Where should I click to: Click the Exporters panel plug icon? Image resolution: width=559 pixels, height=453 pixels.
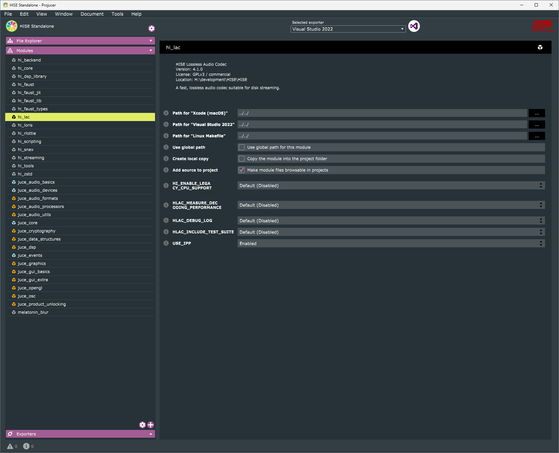(x=10, y=434)
